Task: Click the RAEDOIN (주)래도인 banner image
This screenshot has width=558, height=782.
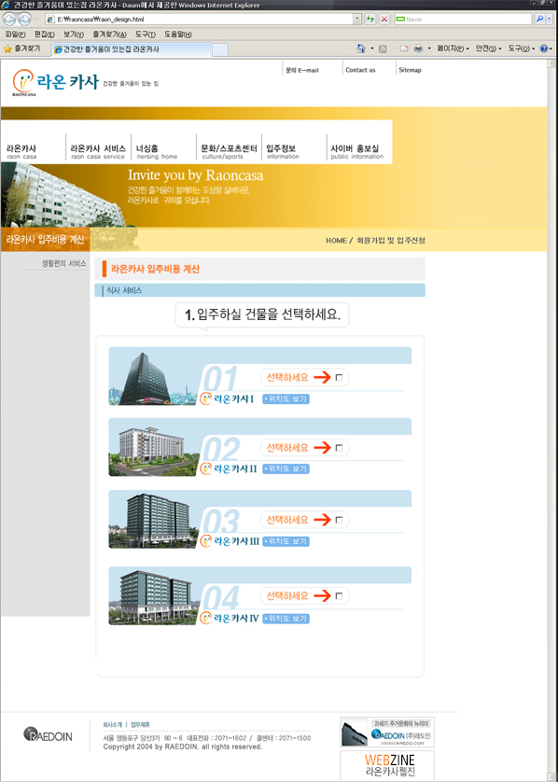Action: pyautogui.click(x=387, y=732)
